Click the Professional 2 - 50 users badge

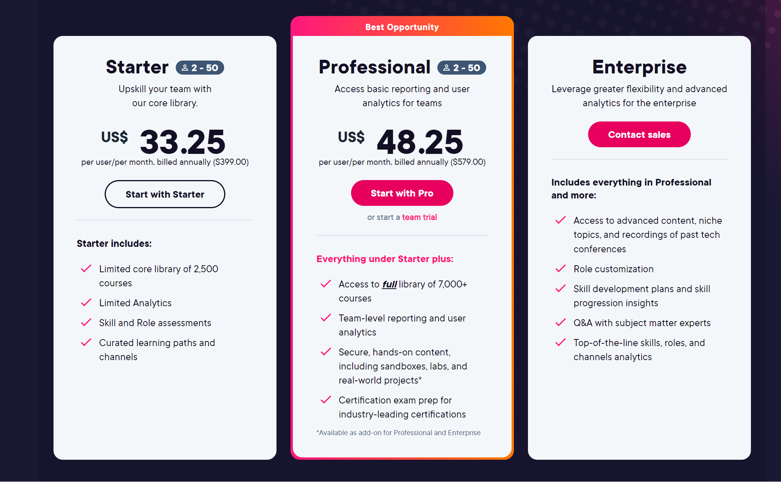[x=462, y=68]
